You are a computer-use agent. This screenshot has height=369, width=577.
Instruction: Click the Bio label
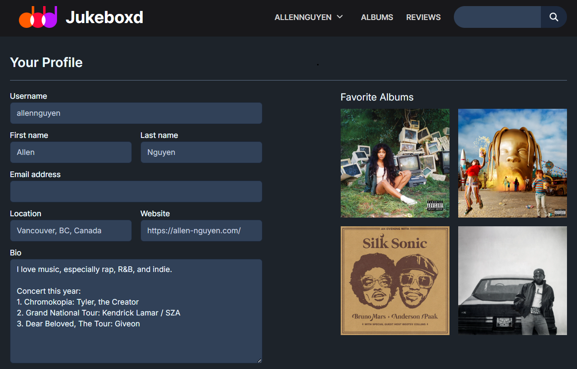(16, 253)
